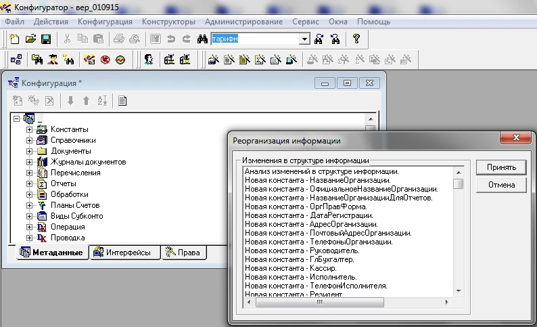Image resolution: width=537 pixels, height=327 pixels.
Task: Click the yellow question mark Help icon
Action: [x=356, y=39]
